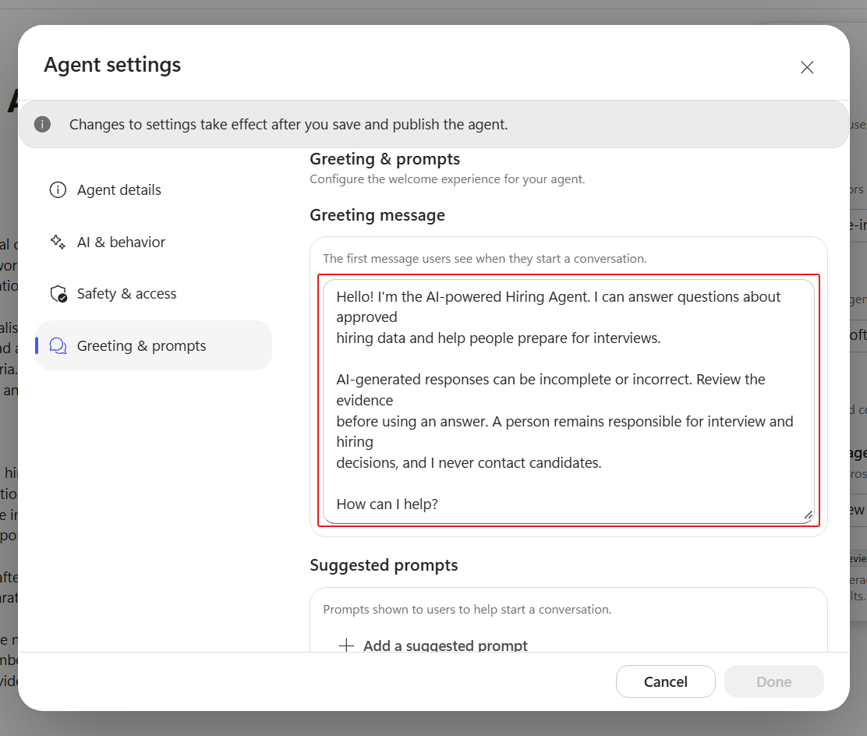Viewport: 867px width, 736px height.
Task: Click the Suggested prompts heading
Action: 384,565
